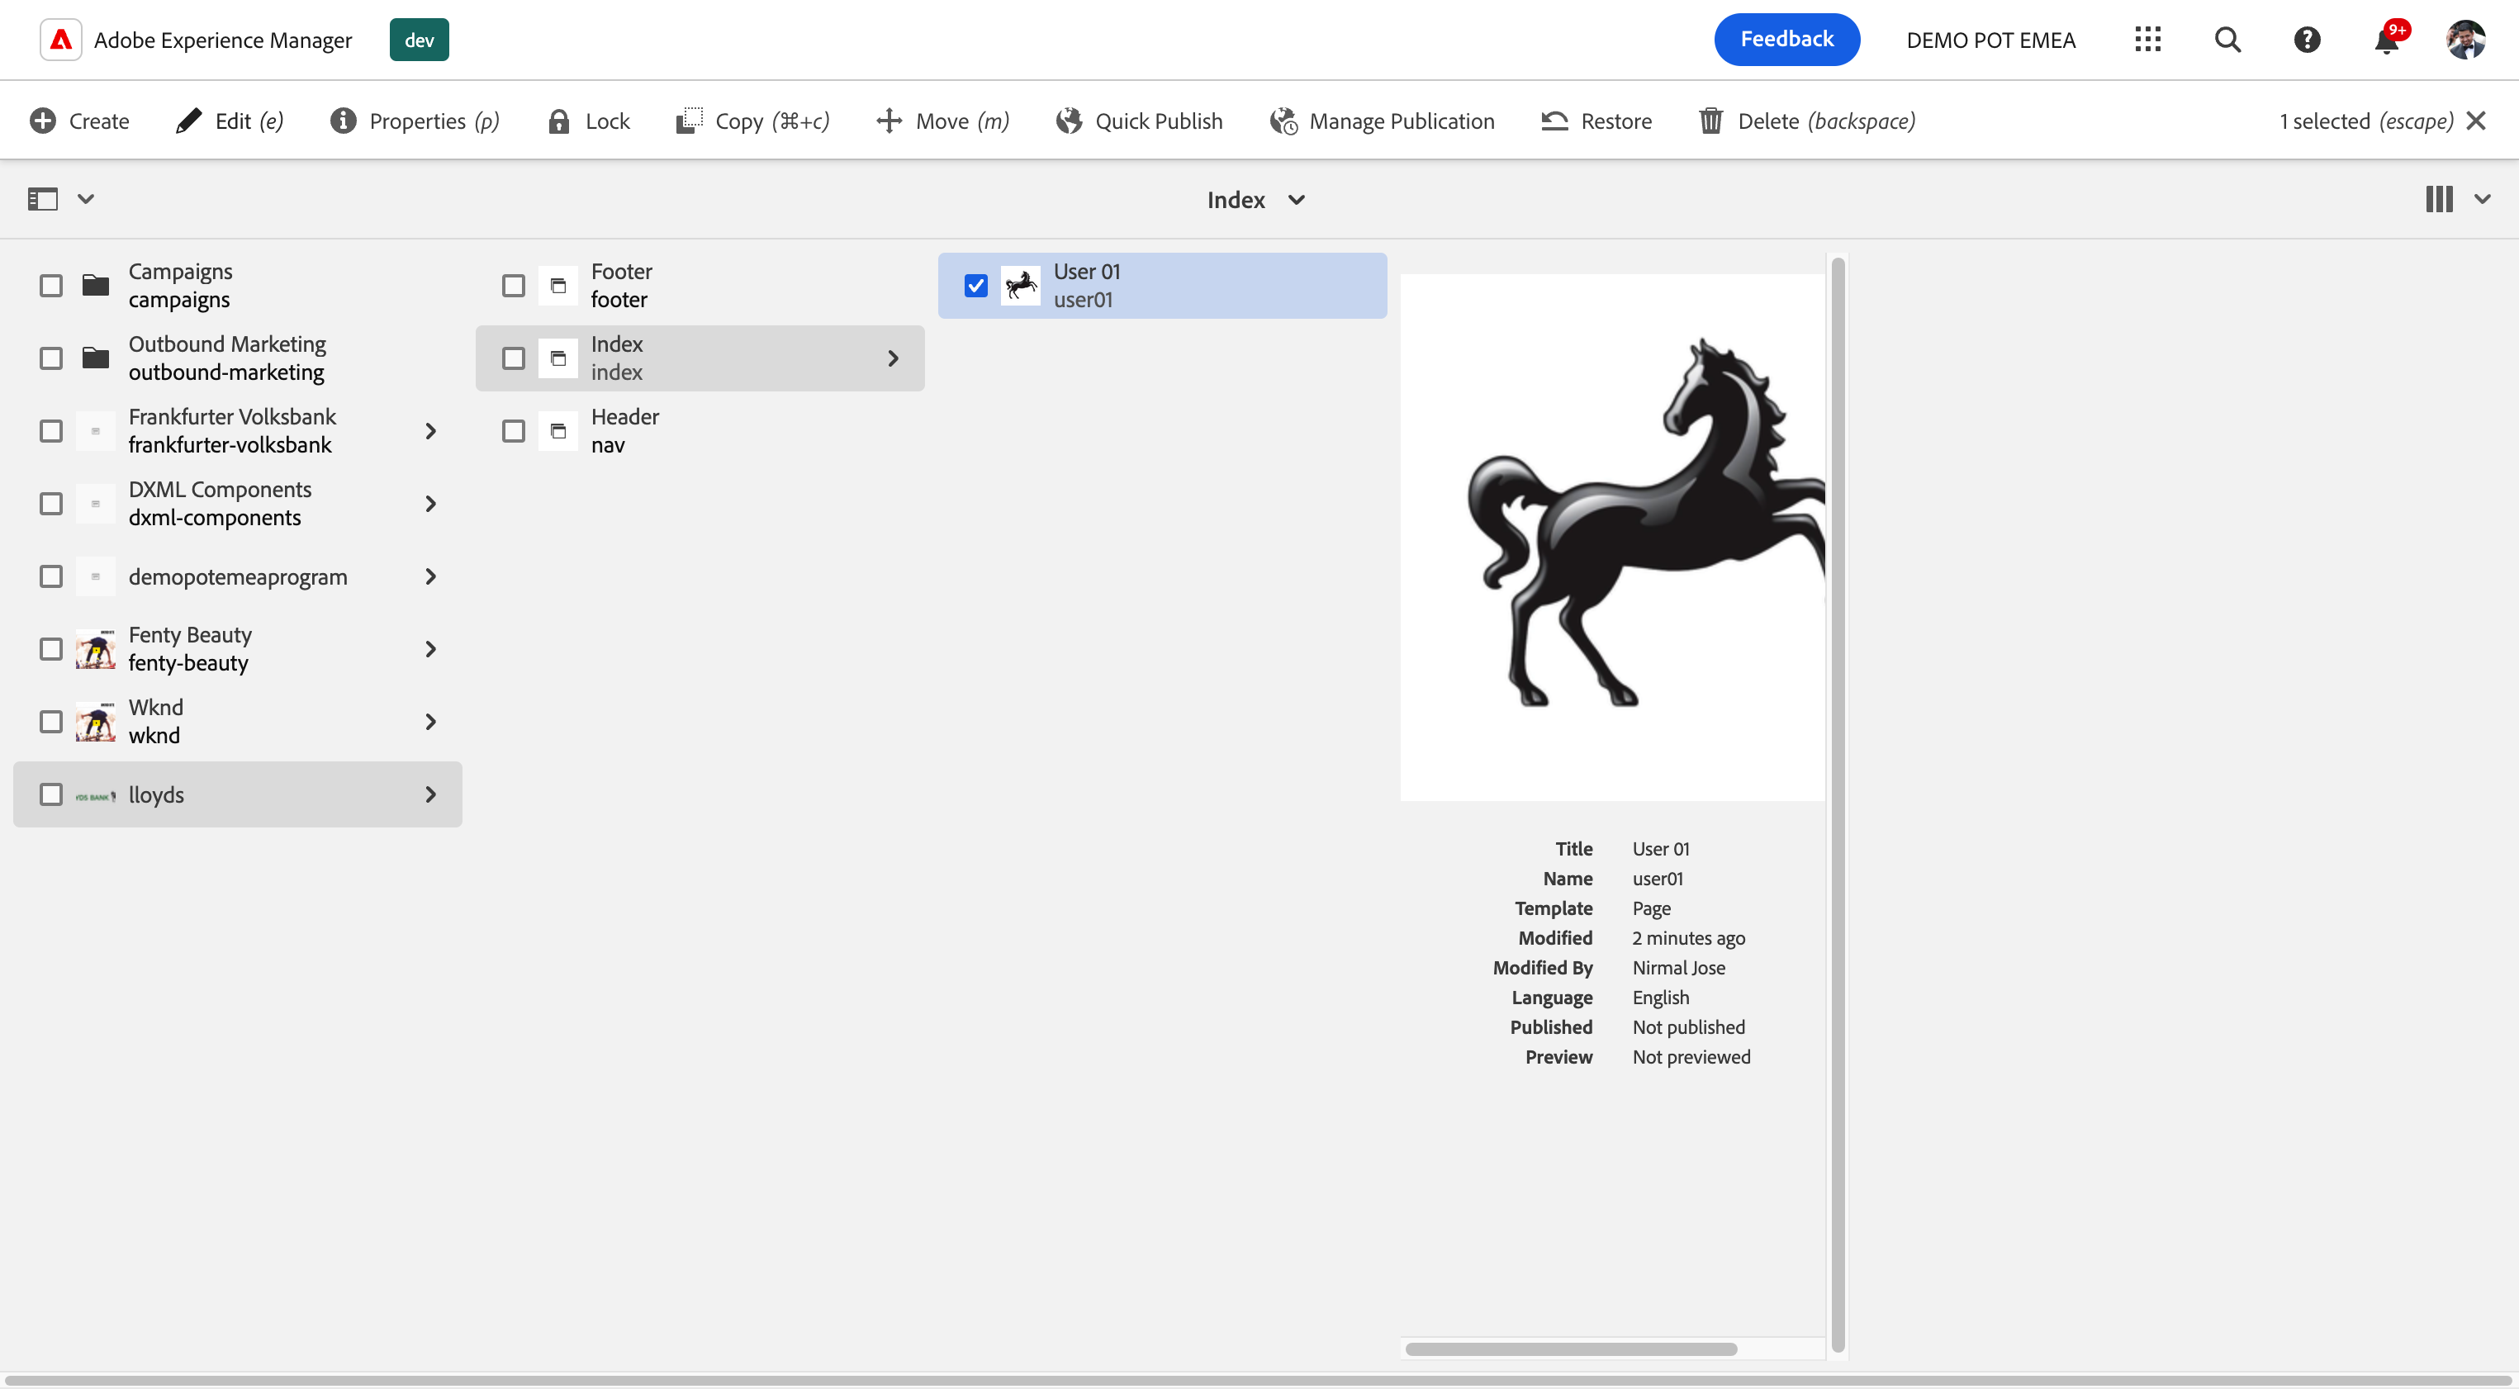Expand demopotemeaprogram chevron
Viewport: 2519px width, 1389px height.
click(x=430, y=576)
